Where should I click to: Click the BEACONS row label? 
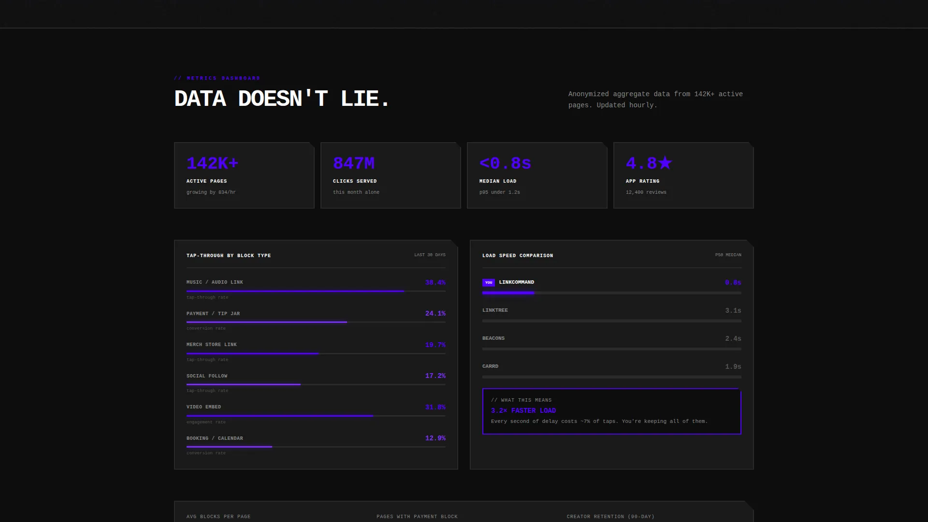coord(493,338)
